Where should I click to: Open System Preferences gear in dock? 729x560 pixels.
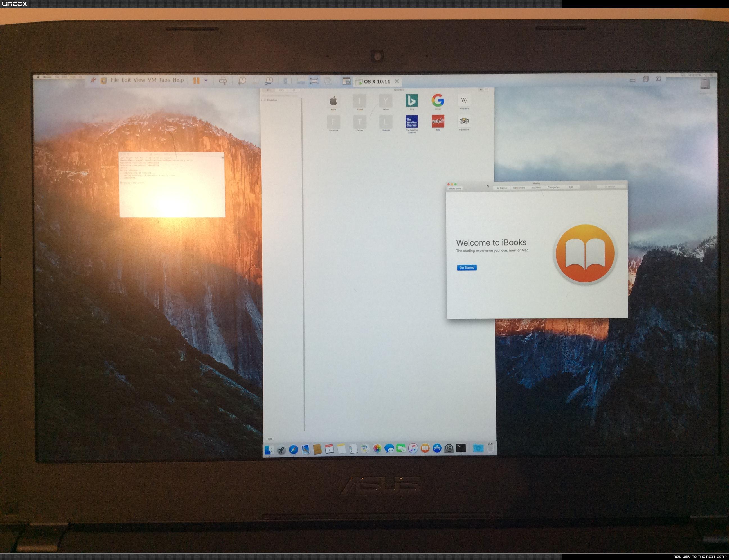click(449, 448)
